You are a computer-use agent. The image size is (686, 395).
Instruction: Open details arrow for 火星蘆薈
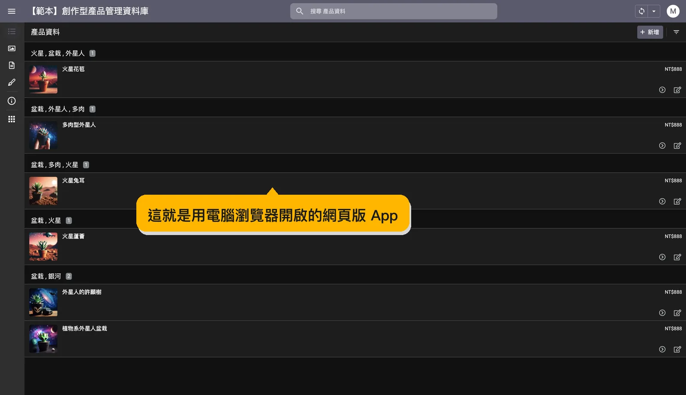tap(662, 257)
